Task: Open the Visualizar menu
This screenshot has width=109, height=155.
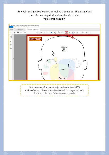Action: (x=19, y=27)
